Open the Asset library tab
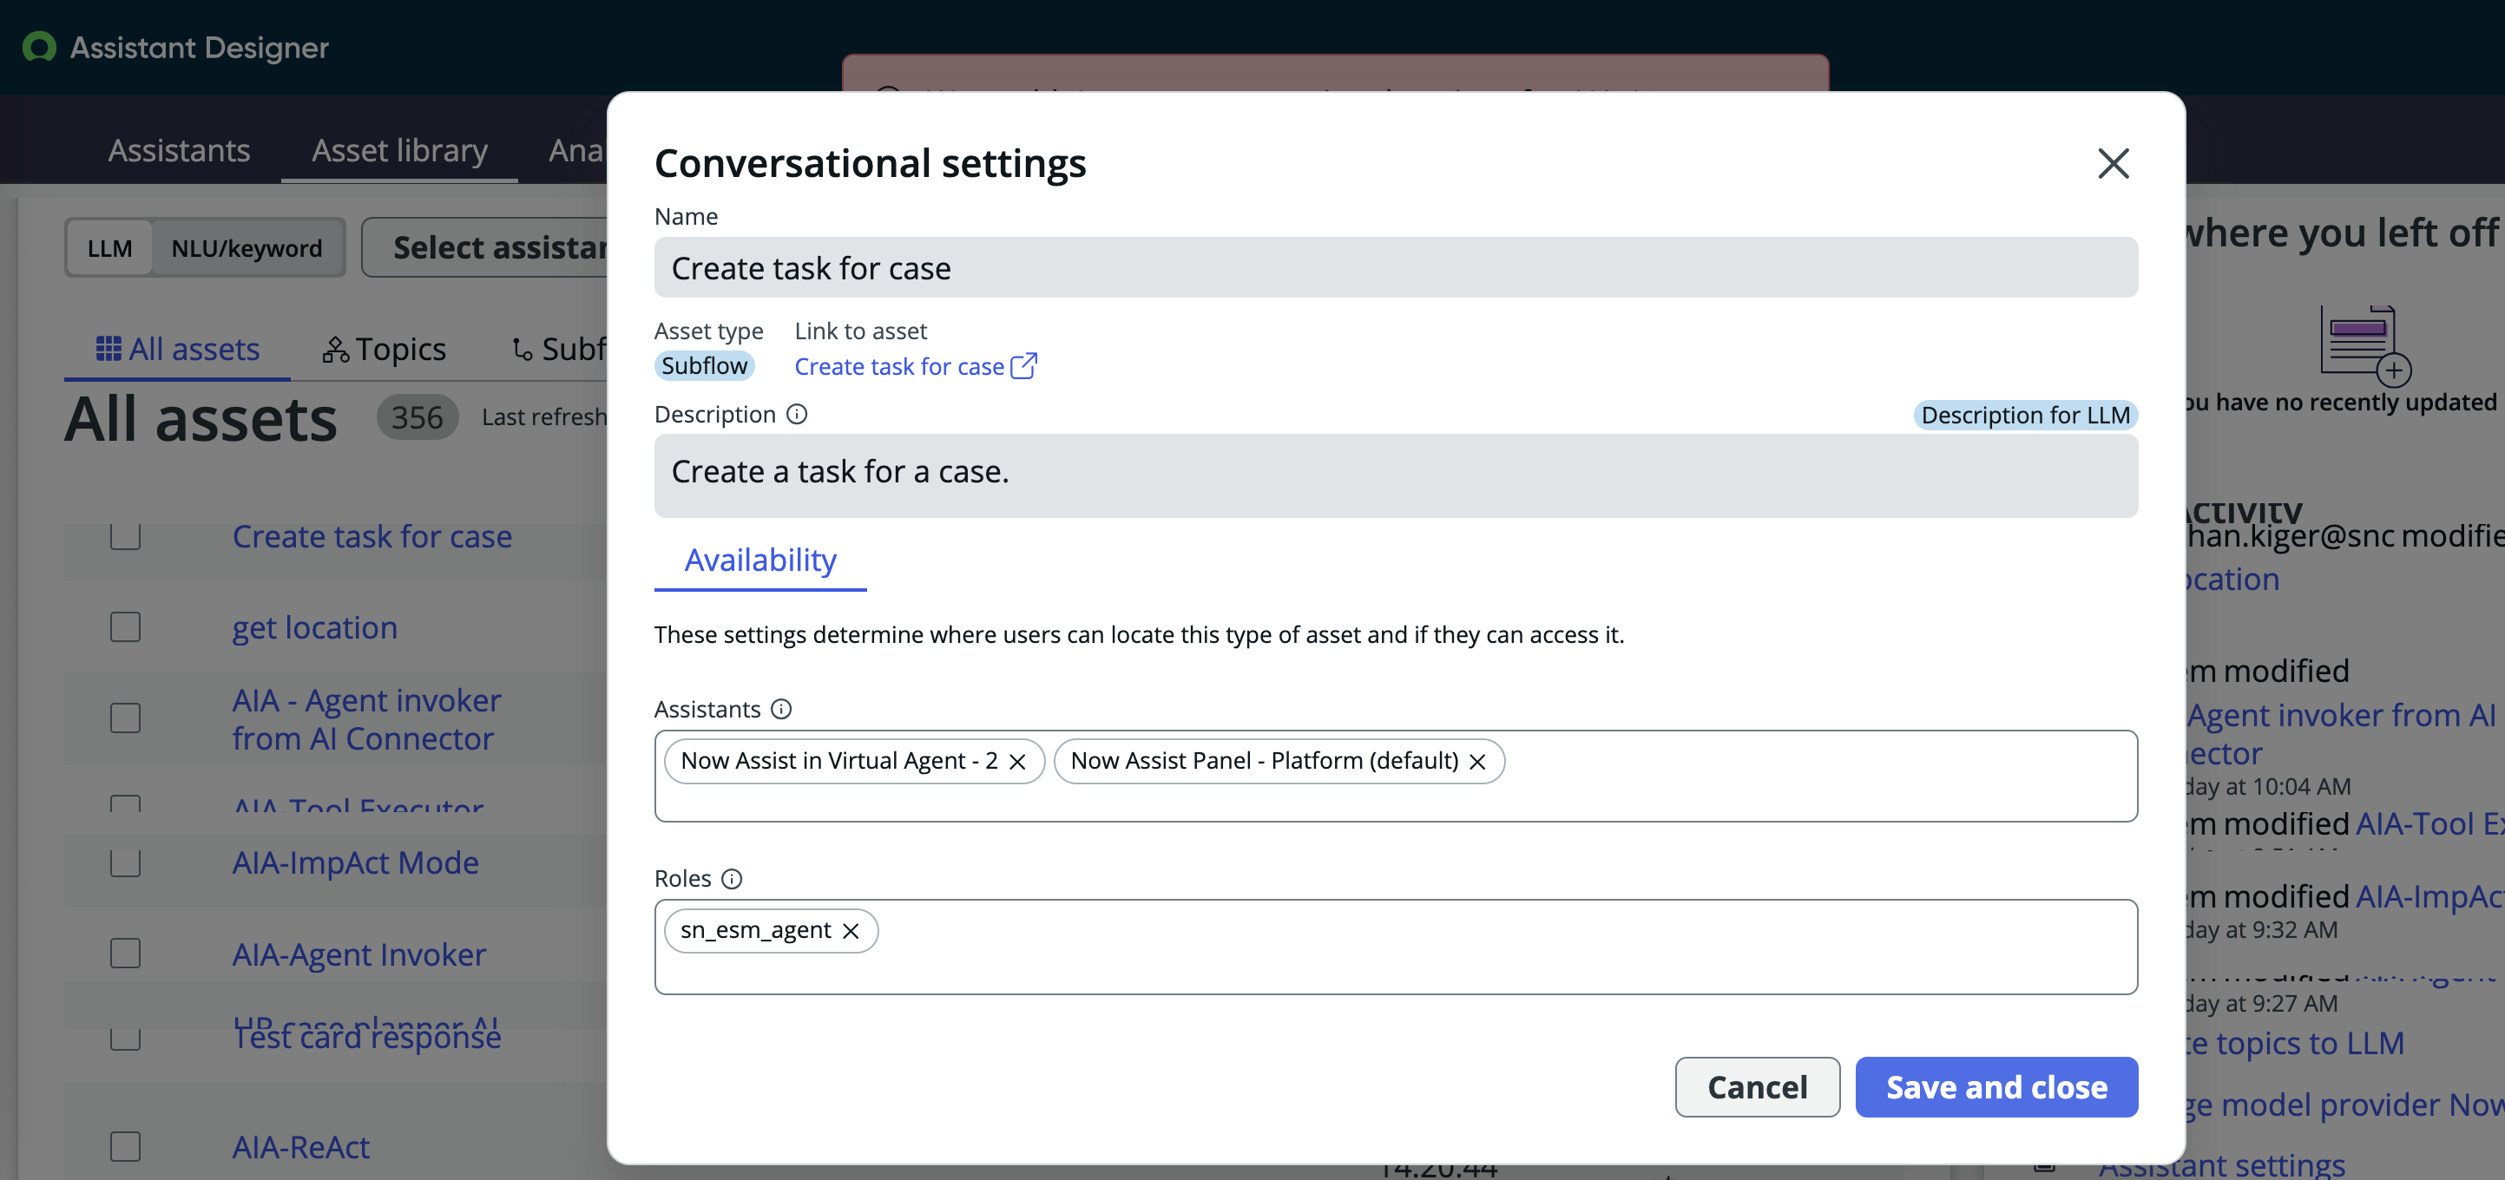The height and width of the screenshot is (1180, 2505). [399, 150]
